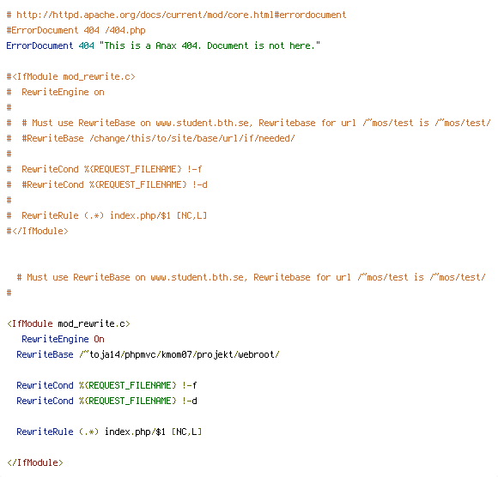The height and width of the screenshot is (477, 498).
Task: Click www.student.bth.se in the first comment
Action: pos(202,123)
